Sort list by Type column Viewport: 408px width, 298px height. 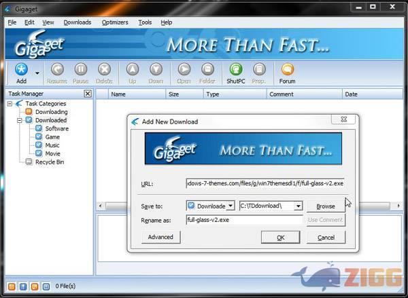click(235, 94)
